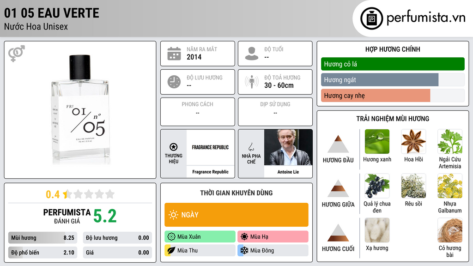
Task: Click the sun icon for Mùa Hạ
Action: 244,237
